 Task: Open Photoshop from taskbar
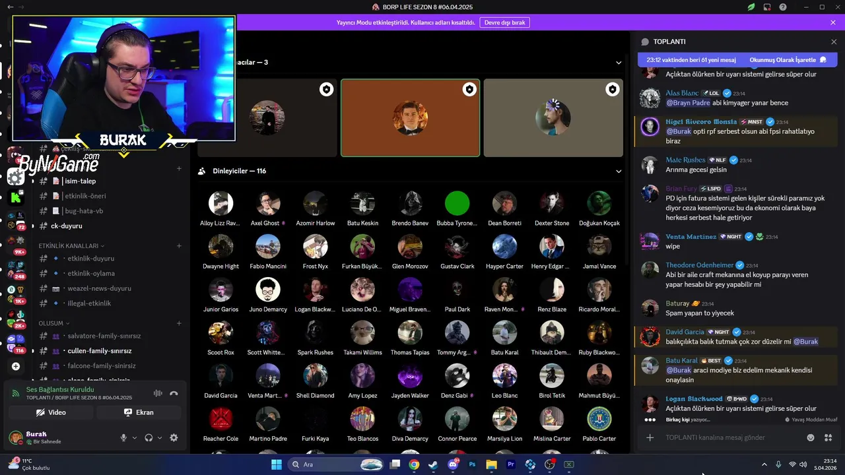(472, 464)
